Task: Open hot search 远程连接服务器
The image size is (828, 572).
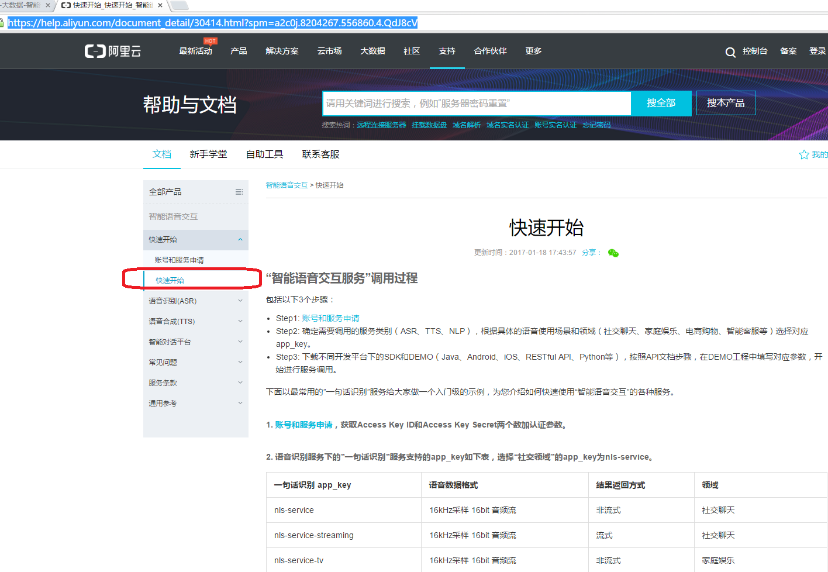Action: pos(381,125)
